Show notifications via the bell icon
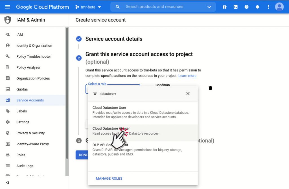Image resolution: width=289 pixels, height=189 pixels. tap(257, 7)
